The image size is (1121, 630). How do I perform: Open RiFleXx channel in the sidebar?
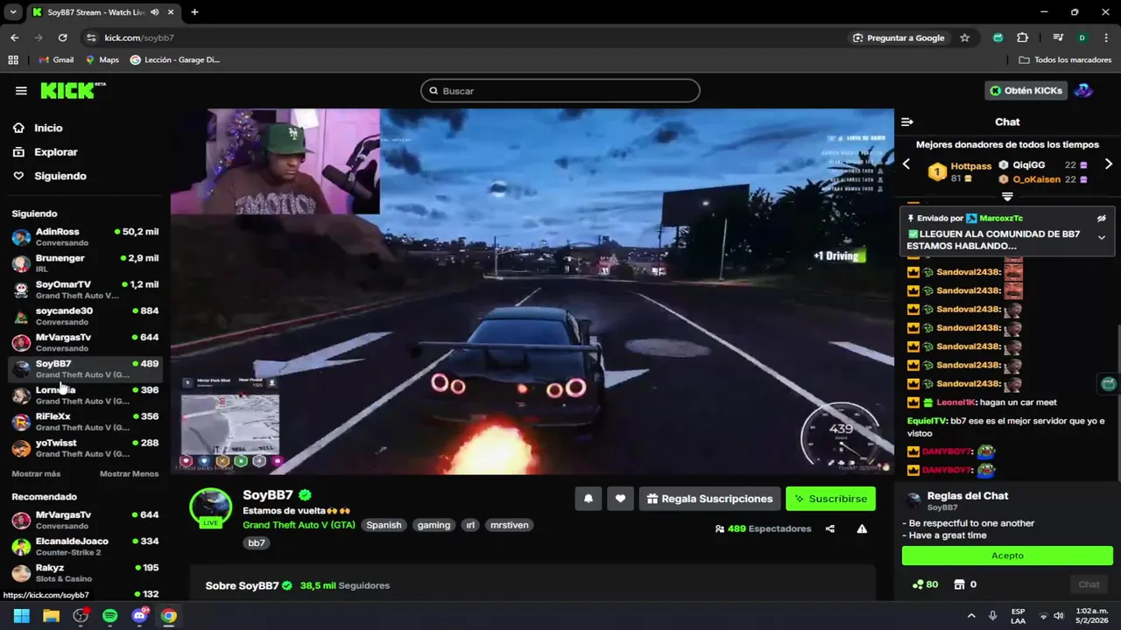85,422
